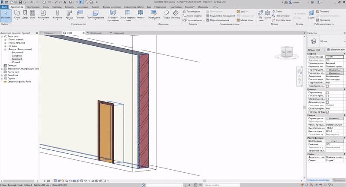346x187 pixels.
Task: Switch to the Северный view tab
Action: click(119, 33)
